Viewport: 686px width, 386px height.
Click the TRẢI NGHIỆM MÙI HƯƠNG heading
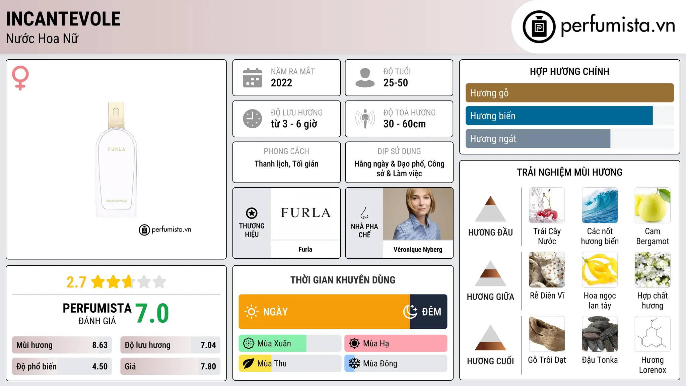(x=569, y=172)
